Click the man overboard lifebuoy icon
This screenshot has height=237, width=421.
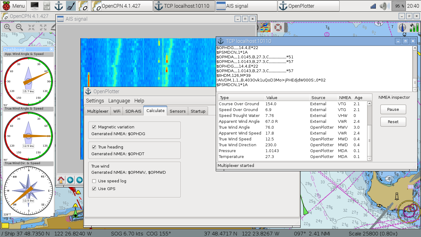click(x=278, y=27)
